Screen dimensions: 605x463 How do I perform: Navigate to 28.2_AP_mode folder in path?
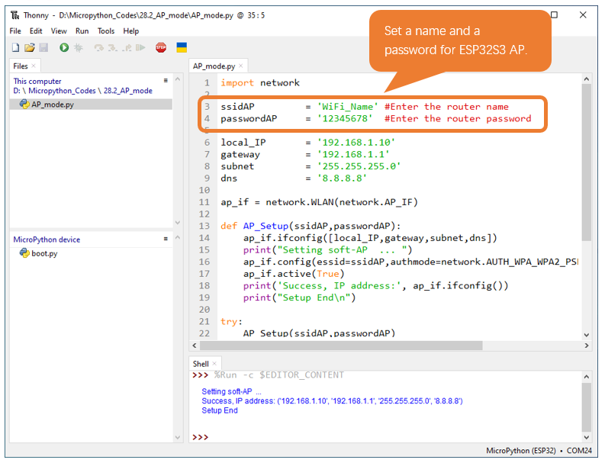pyautogui.click(x=127, y=91)
